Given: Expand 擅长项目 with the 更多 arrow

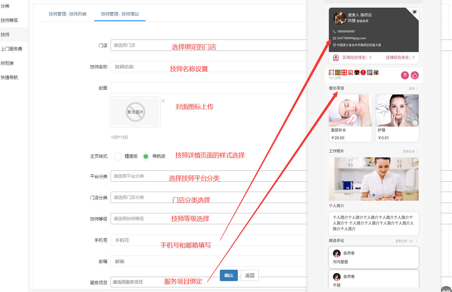Looking at the screenshot, I should pyautogui.click(x=413, y=89).
